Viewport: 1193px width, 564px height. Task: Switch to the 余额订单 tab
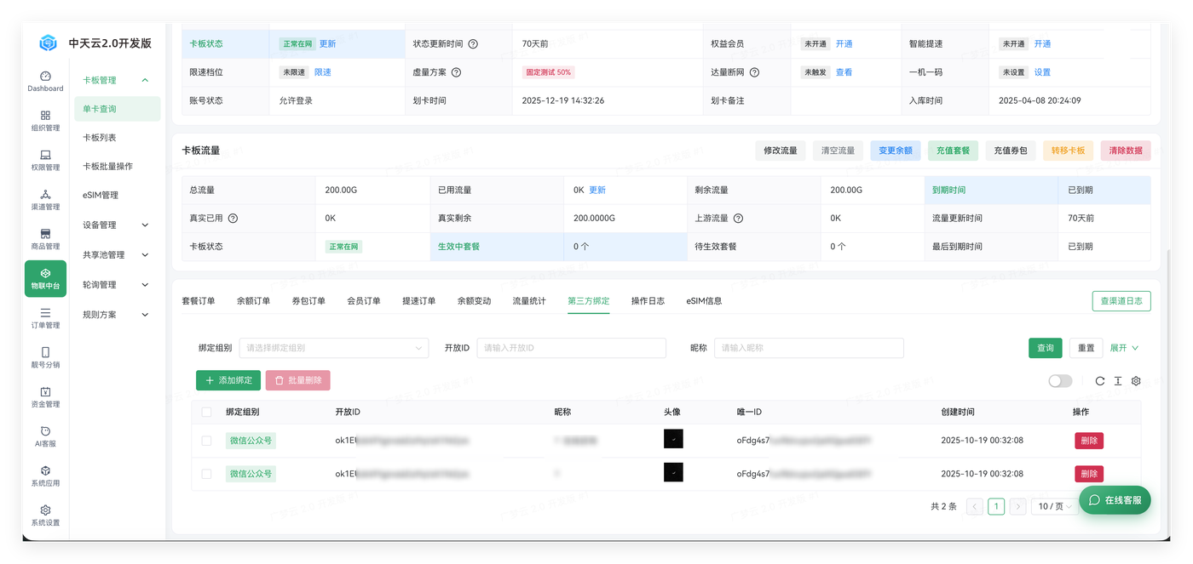click(253, 301)
